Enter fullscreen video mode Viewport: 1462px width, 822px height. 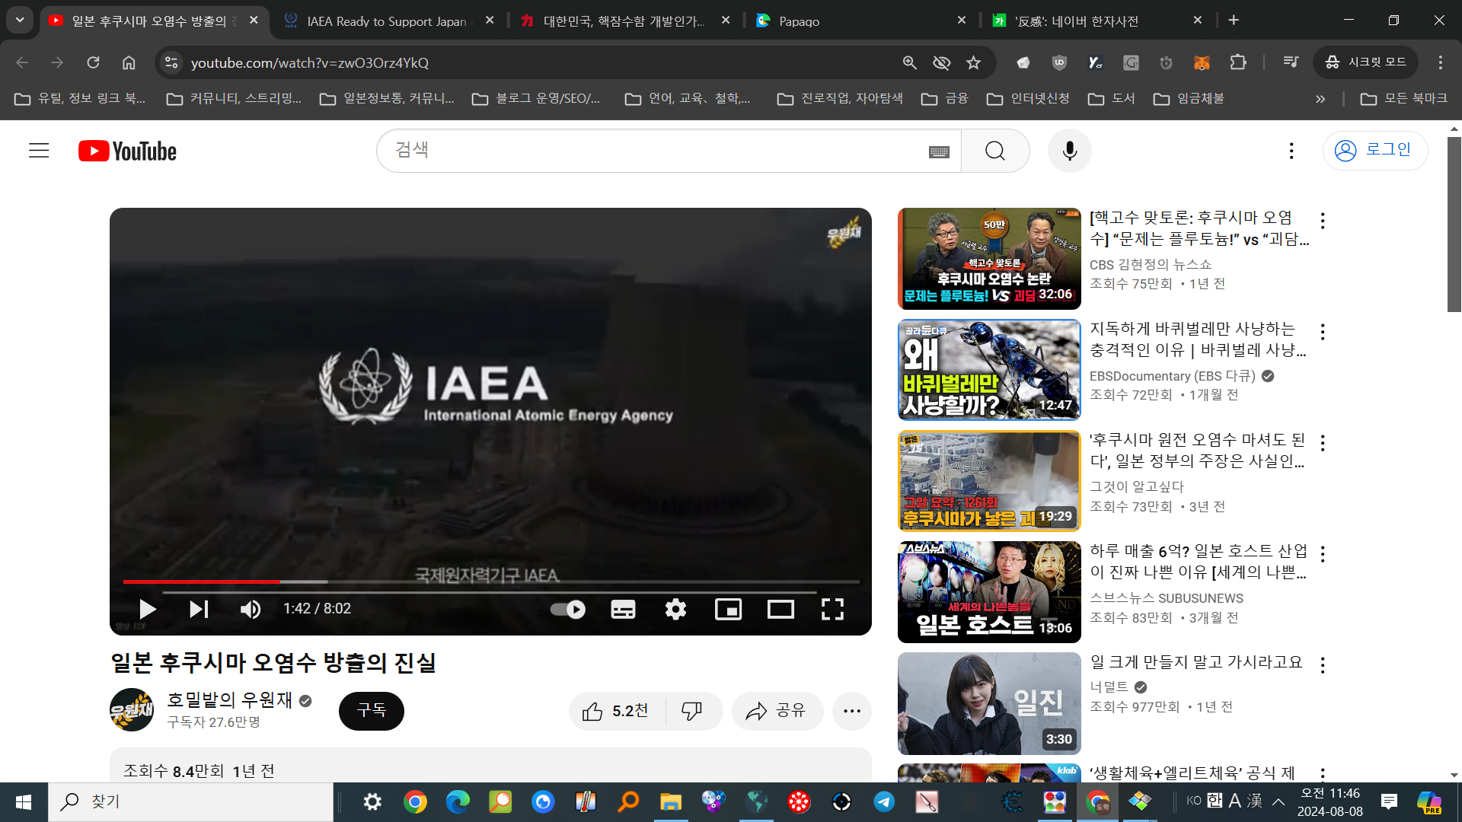(x=832, y=609)
